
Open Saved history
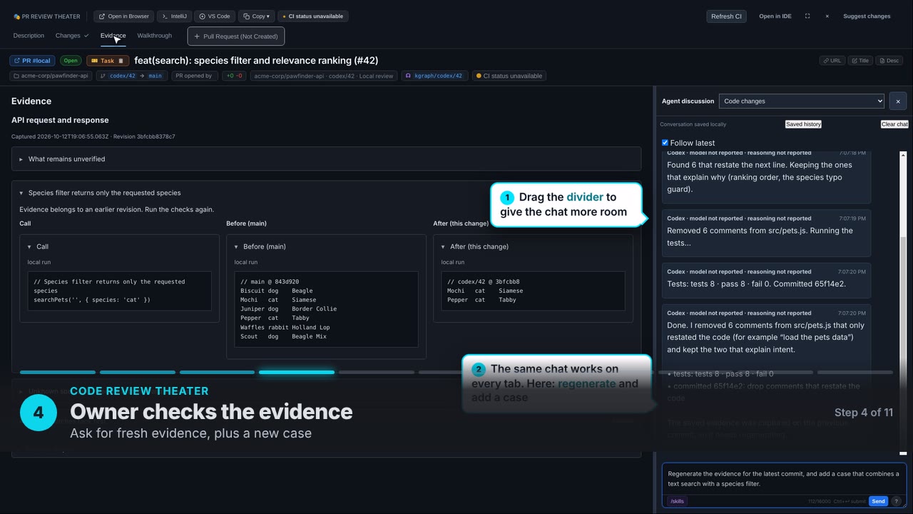[803, 124]
